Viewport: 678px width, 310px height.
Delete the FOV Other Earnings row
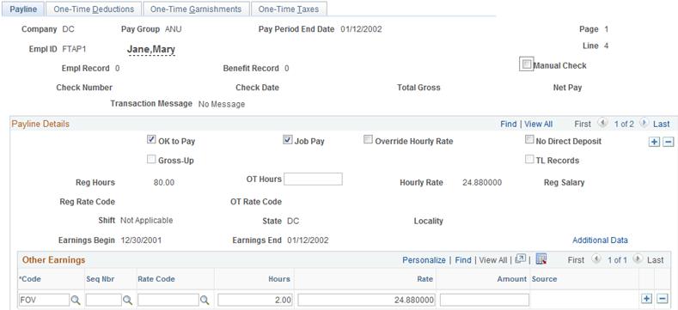(x=662, y=299)
